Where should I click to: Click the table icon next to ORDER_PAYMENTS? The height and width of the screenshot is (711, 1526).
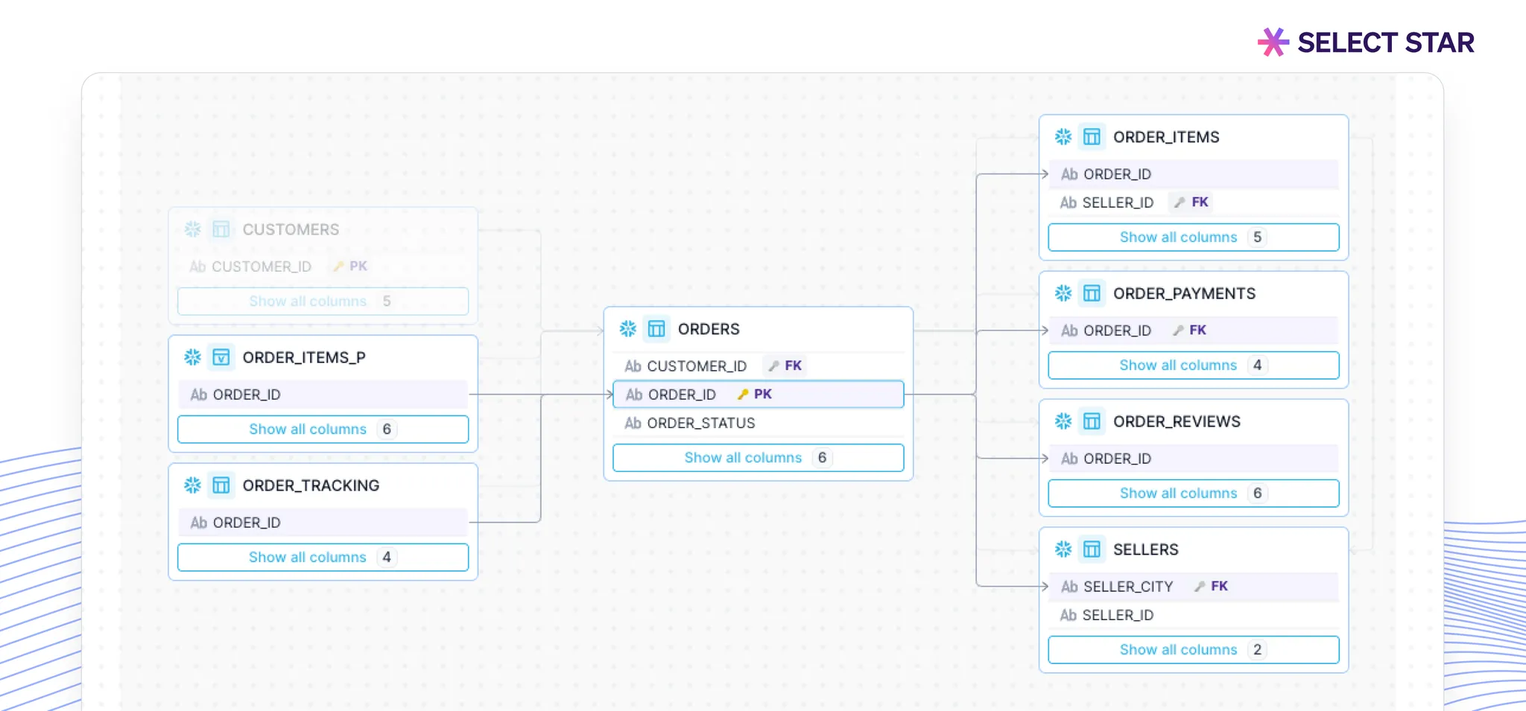1092,293
